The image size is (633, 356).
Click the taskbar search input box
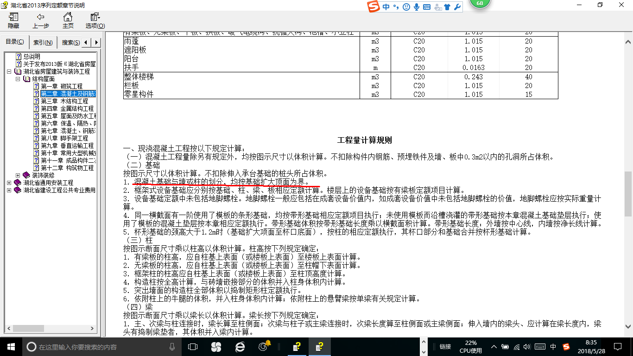coord(101,346)
